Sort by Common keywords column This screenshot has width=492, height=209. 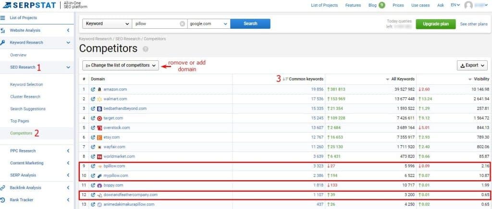pyautogui.click(x=306, y=79)
